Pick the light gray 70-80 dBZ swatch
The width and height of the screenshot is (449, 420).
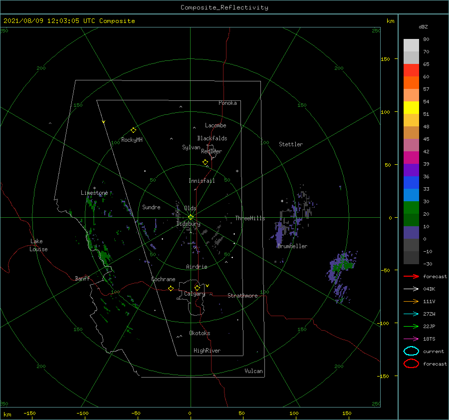(411, 45)
